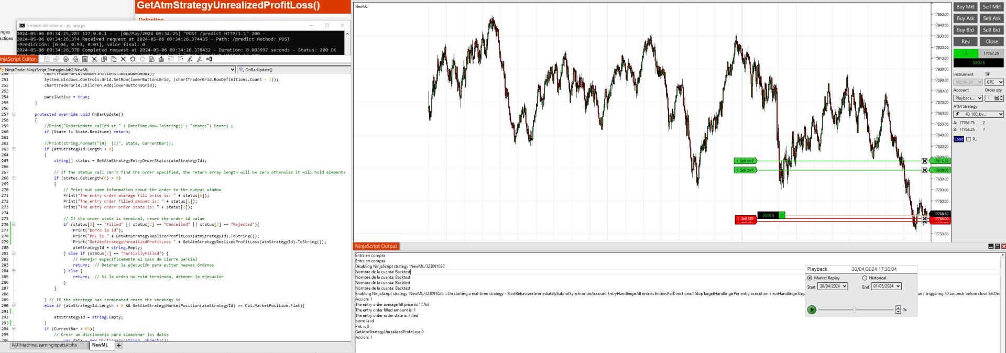The width and height of the screenshot is (1006, 353).
Task: Click the Print Preview icon in editor toolbar
Action: point(75,59)
